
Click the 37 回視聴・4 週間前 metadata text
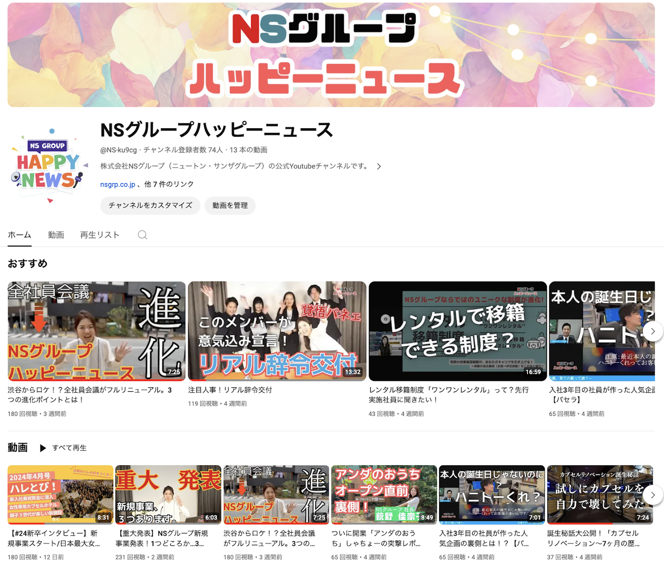pos(575,557)
